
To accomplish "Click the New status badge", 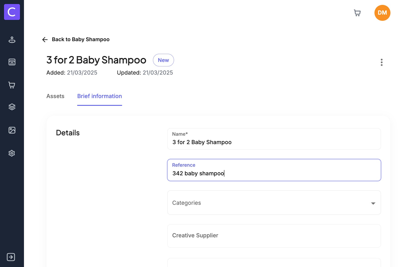I will click(x=163, y=60).
